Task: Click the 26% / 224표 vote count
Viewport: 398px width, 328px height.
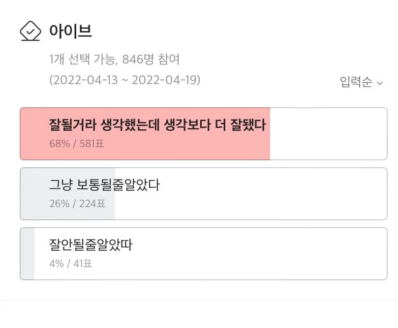Action: [x=77, y=204]
